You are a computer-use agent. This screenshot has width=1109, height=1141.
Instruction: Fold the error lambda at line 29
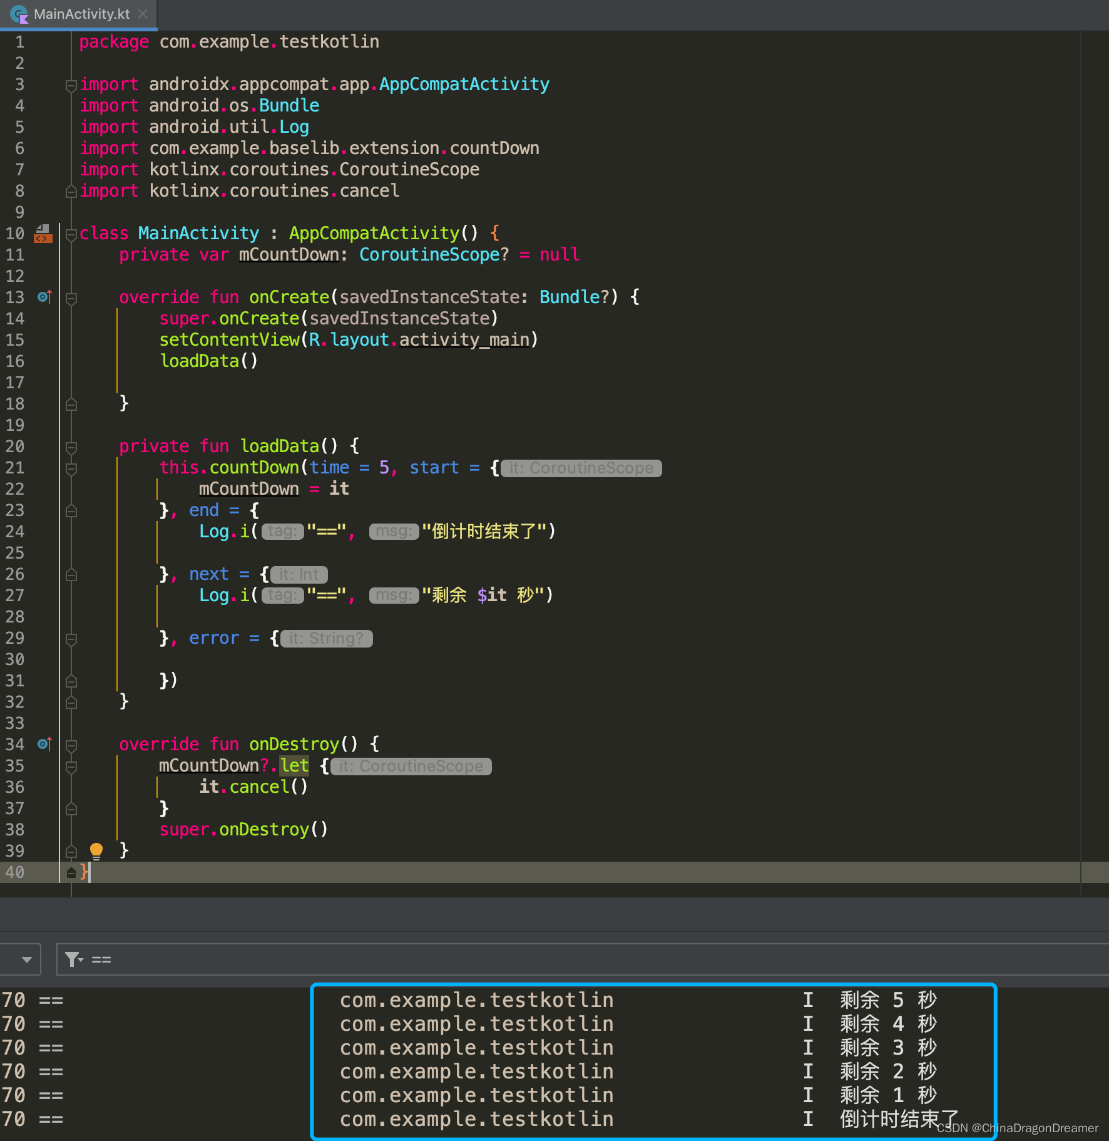point(71,639)
